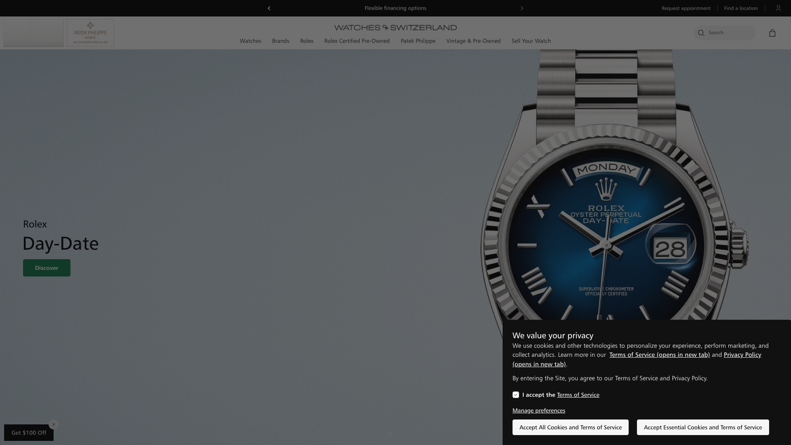Open the shopping bag
This screenshot has width=791, height=445.
pos(772,33)
